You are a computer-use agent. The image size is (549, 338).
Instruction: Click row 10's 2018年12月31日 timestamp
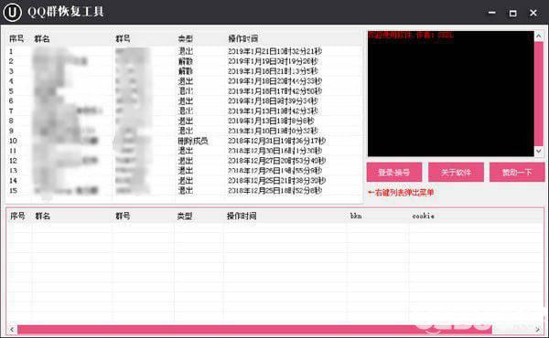(x=276, y=141)
